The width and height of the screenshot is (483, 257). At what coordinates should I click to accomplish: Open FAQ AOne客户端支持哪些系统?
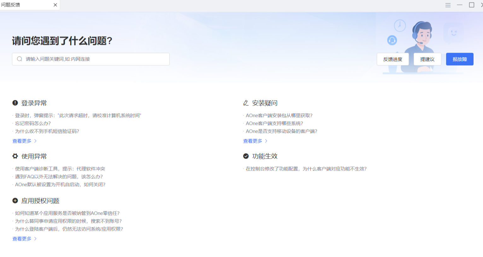pos(274,123)
